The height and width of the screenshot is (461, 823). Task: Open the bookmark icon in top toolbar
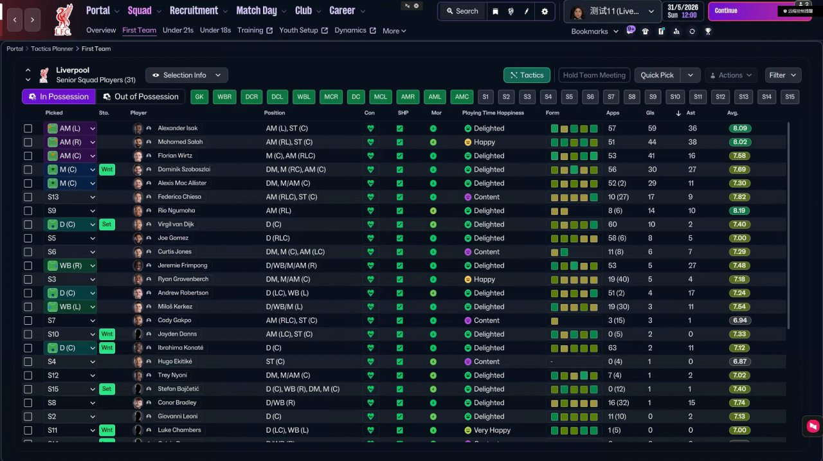[x=495, y=11]
